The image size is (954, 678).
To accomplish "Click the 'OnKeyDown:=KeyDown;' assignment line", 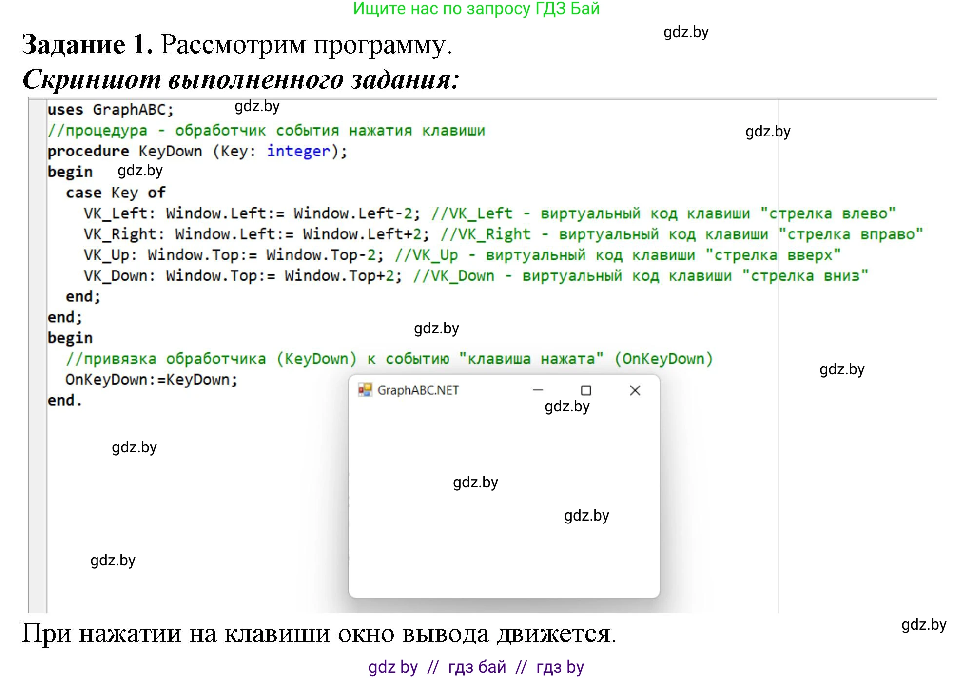I will (151, 380).
